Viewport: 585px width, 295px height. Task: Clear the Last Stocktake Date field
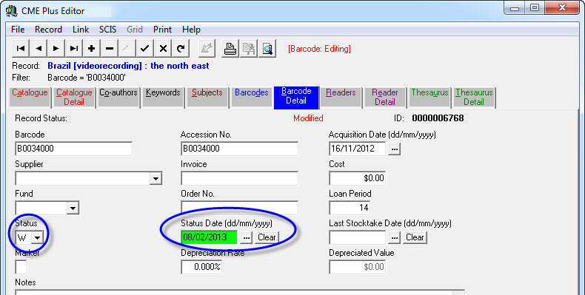(415, 237)
